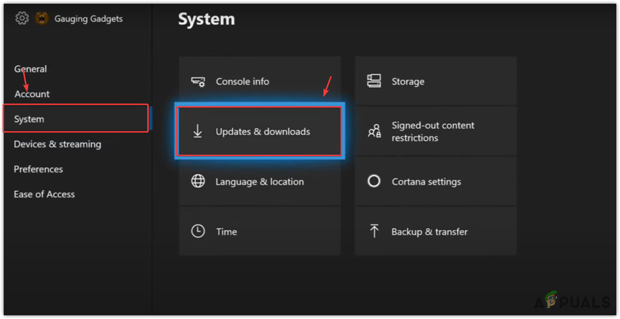Image resolution: width=620 pixels, height=319 pixels.
Task: Click the settings gear icon
Action: point(22,18)
